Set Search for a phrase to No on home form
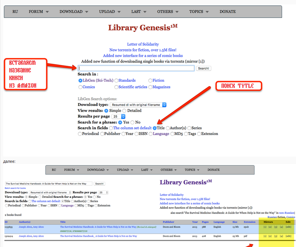 [132, 122]
